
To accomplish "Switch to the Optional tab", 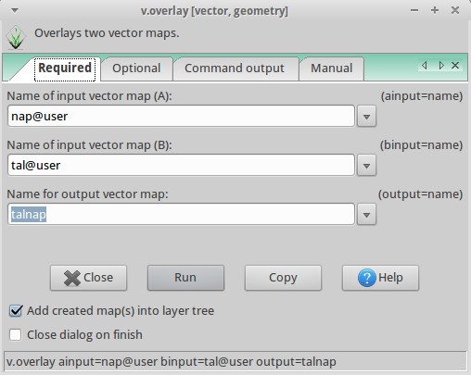I will [x=136, y=69].
